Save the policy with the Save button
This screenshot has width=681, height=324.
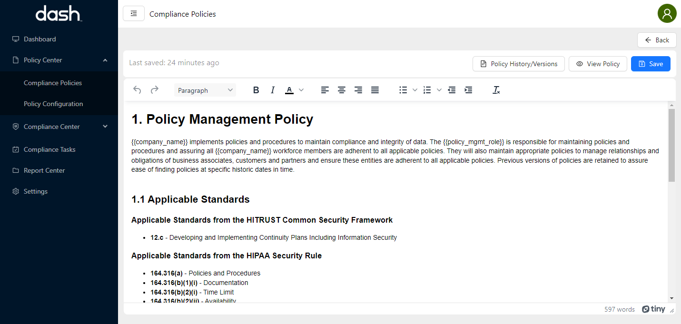[650, 64]
